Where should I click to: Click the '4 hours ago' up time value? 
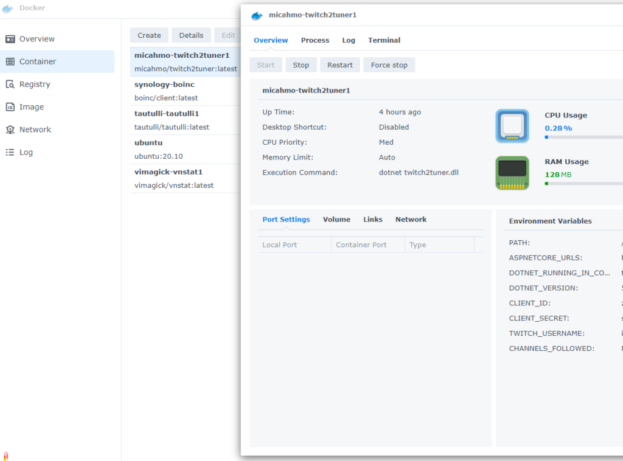400,112
